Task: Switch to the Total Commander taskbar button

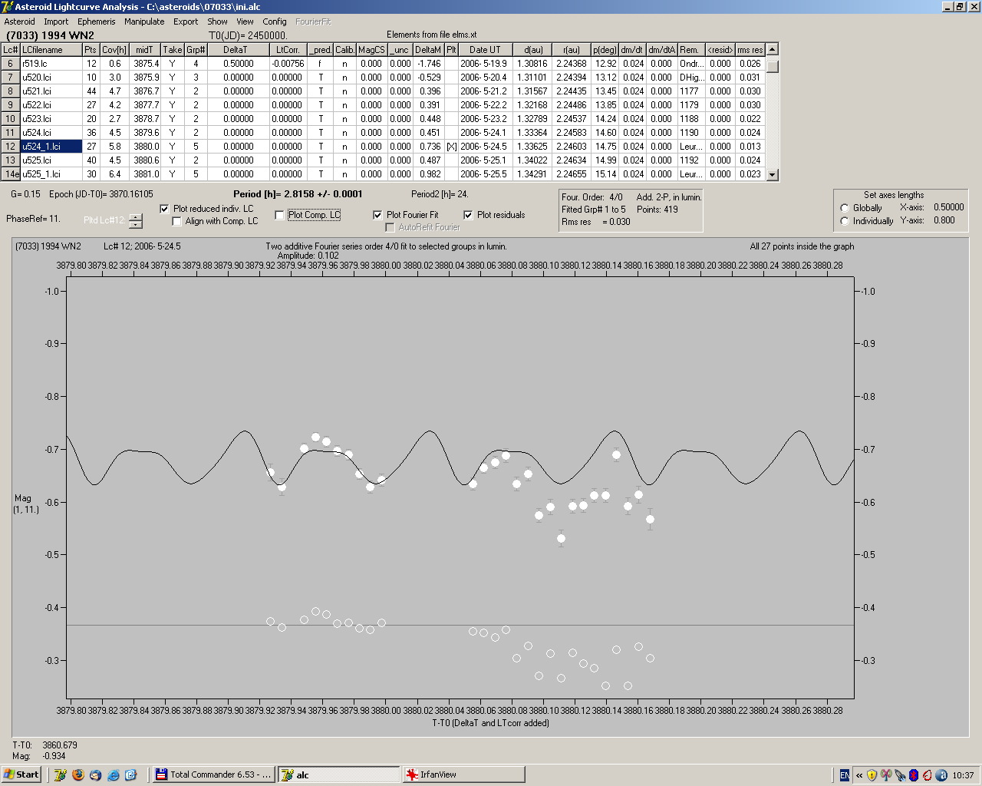Action: coord(214,774)
